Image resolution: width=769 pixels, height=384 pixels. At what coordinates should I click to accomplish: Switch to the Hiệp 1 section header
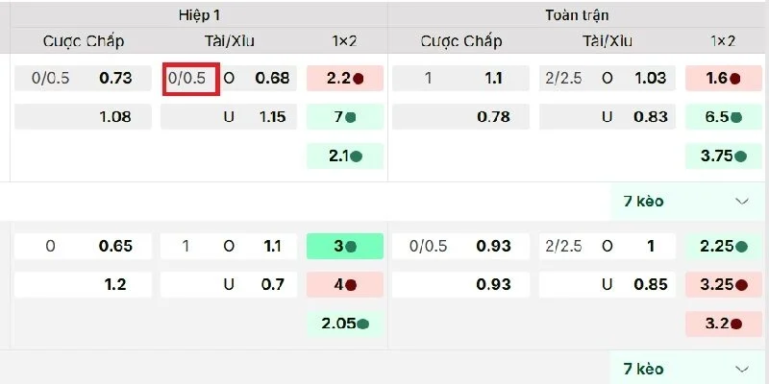tap(198, 15)
